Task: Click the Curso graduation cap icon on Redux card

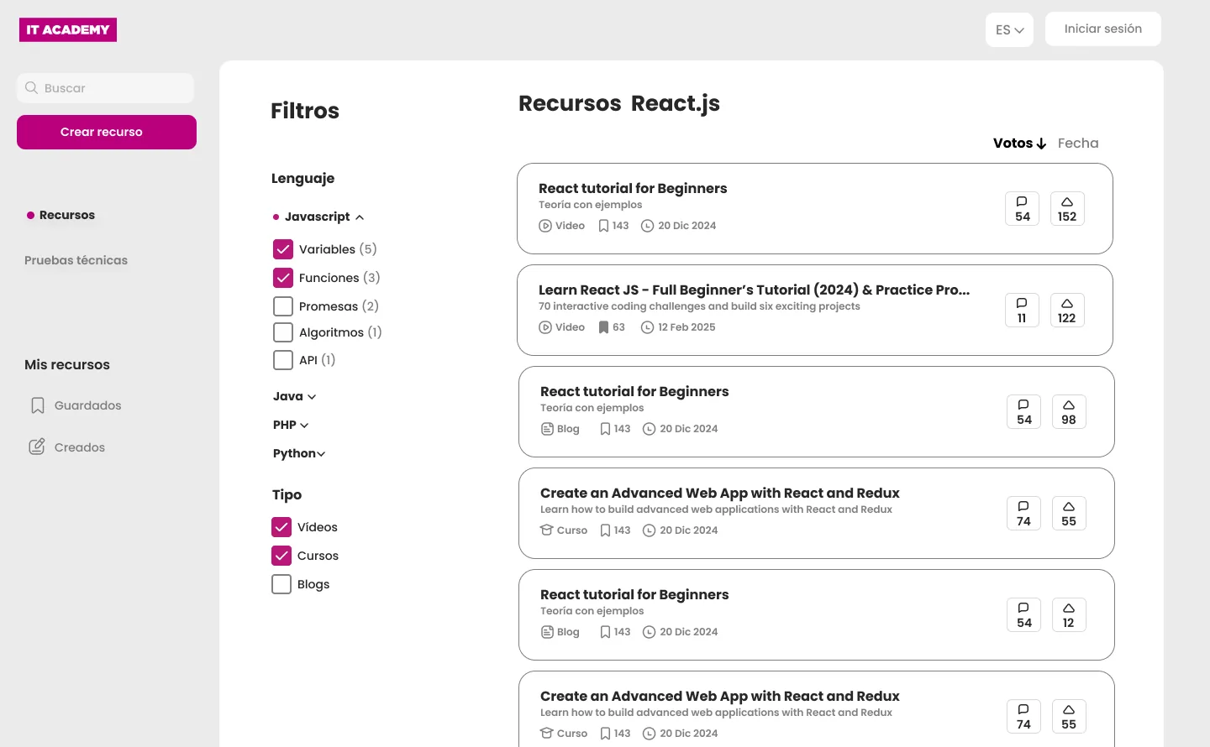Action: coord(547,530)
